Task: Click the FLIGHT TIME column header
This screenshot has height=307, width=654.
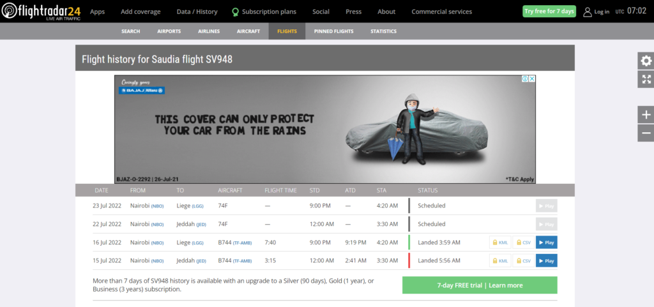Action: click(281, 190)
